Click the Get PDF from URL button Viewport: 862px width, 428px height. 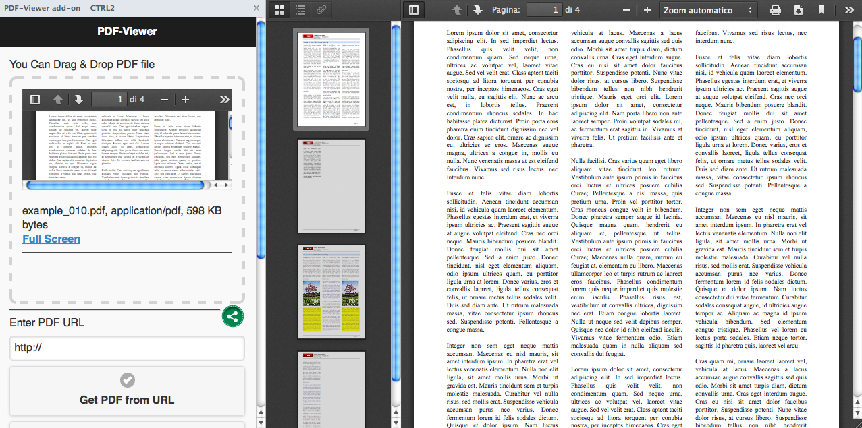[127, 391]
